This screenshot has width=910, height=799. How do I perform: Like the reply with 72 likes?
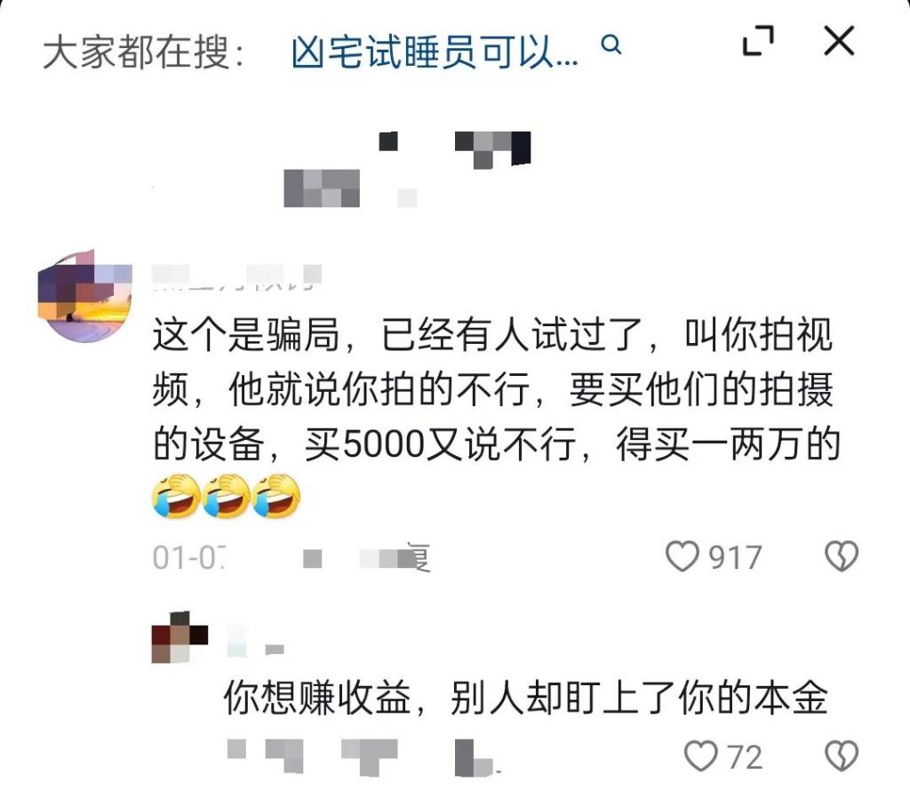point(701,755)
